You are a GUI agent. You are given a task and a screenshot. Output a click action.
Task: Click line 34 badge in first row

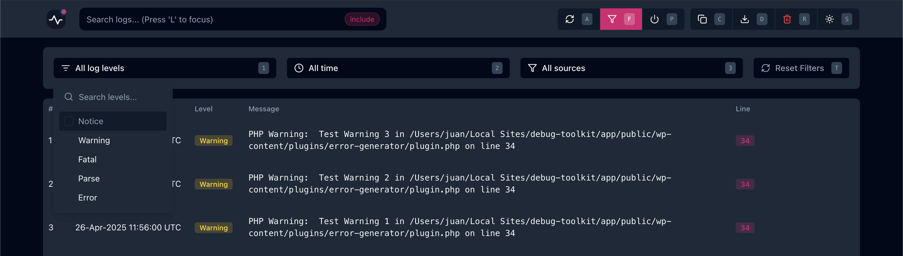pyautogui.click(x=744, y=141)
